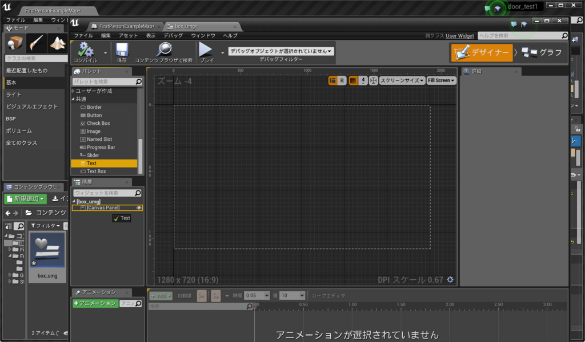Viewport: 585px width, 342px height.
Task: Open the play options dropdown arrow
Action: coord(222,52)
